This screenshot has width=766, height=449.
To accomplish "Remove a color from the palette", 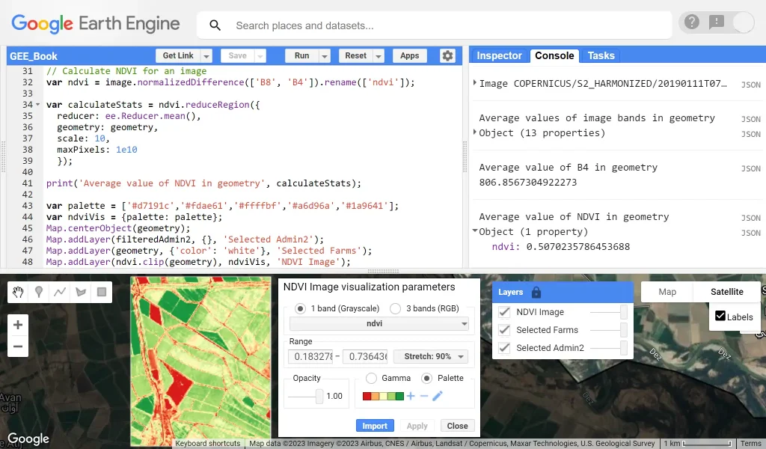I will pyautogui.click(x=423, y=396).
